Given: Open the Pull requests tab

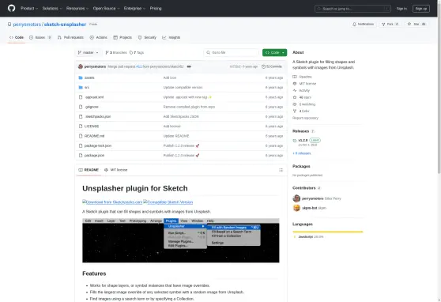Looking at the screenshot, I should [70, 37].
